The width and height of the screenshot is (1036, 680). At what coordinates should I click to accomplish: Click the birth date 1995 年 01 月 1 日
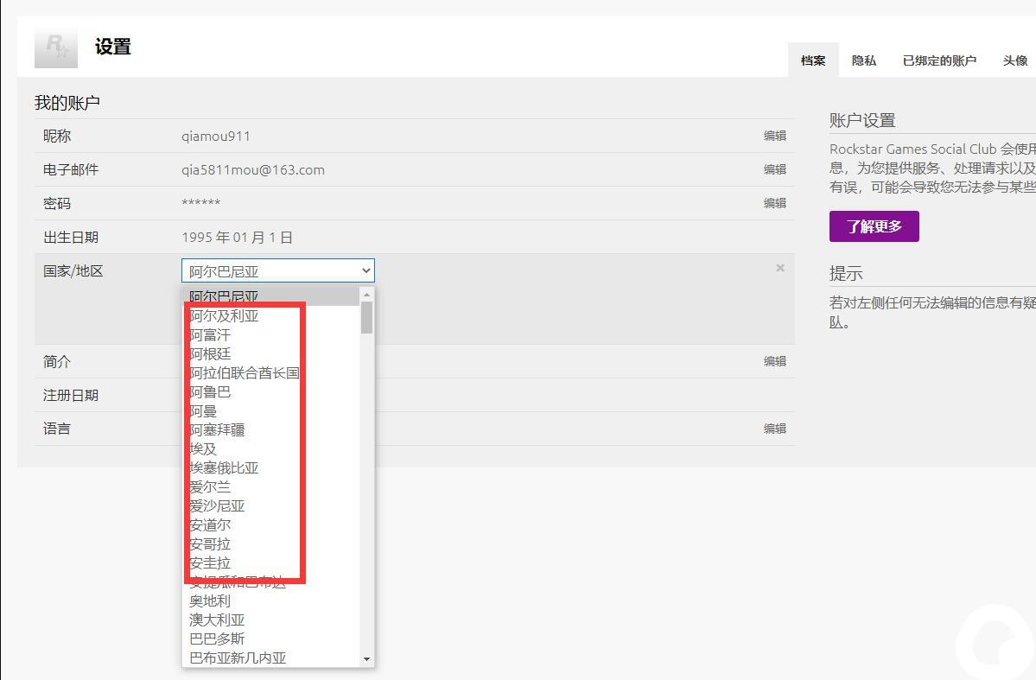(238, 238)
